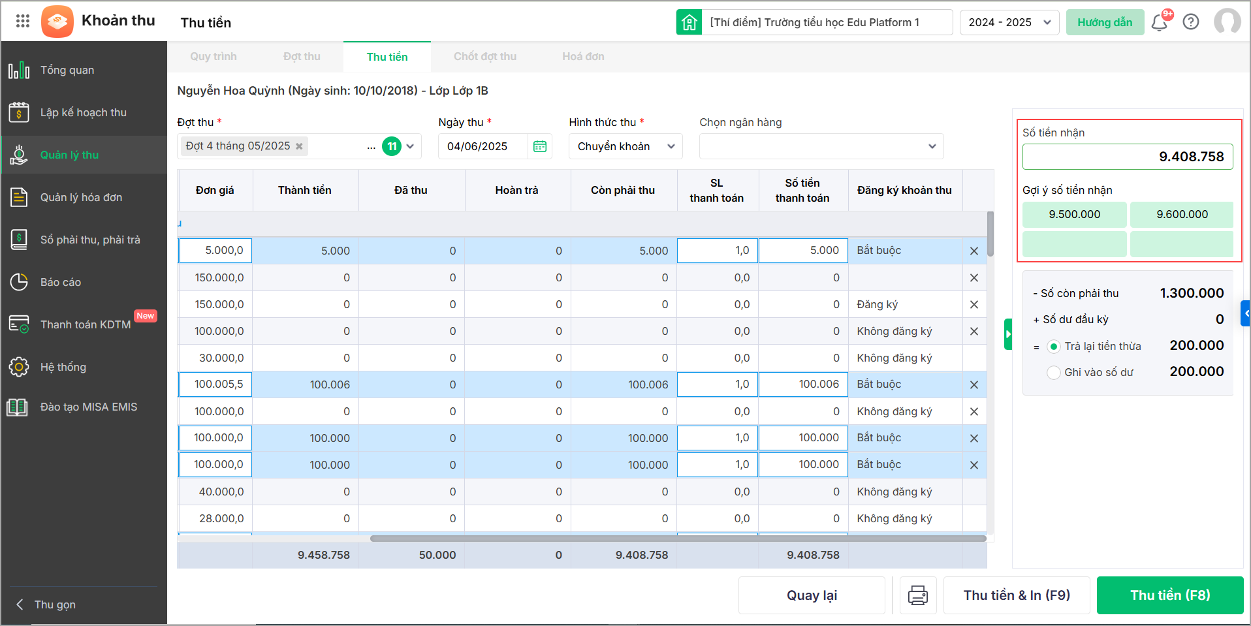Switch to the Đợt thu tab
The height and width of the screenshot is (626, 1251).
(x=302, y=57)
